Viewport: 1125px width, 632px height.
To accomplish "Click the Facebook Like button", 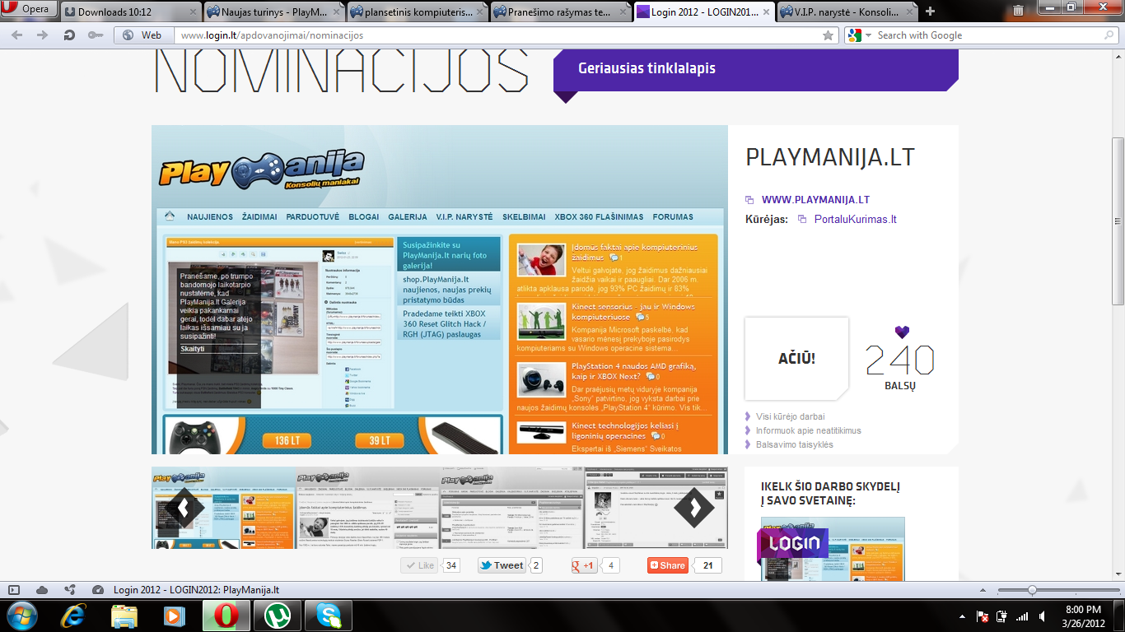I will (420, 565).
